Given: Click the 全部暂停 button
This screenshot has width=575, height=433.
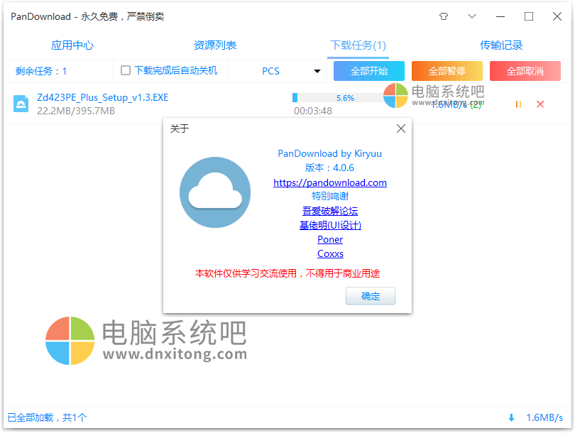Looking at the screenshot, I should 447,71.
